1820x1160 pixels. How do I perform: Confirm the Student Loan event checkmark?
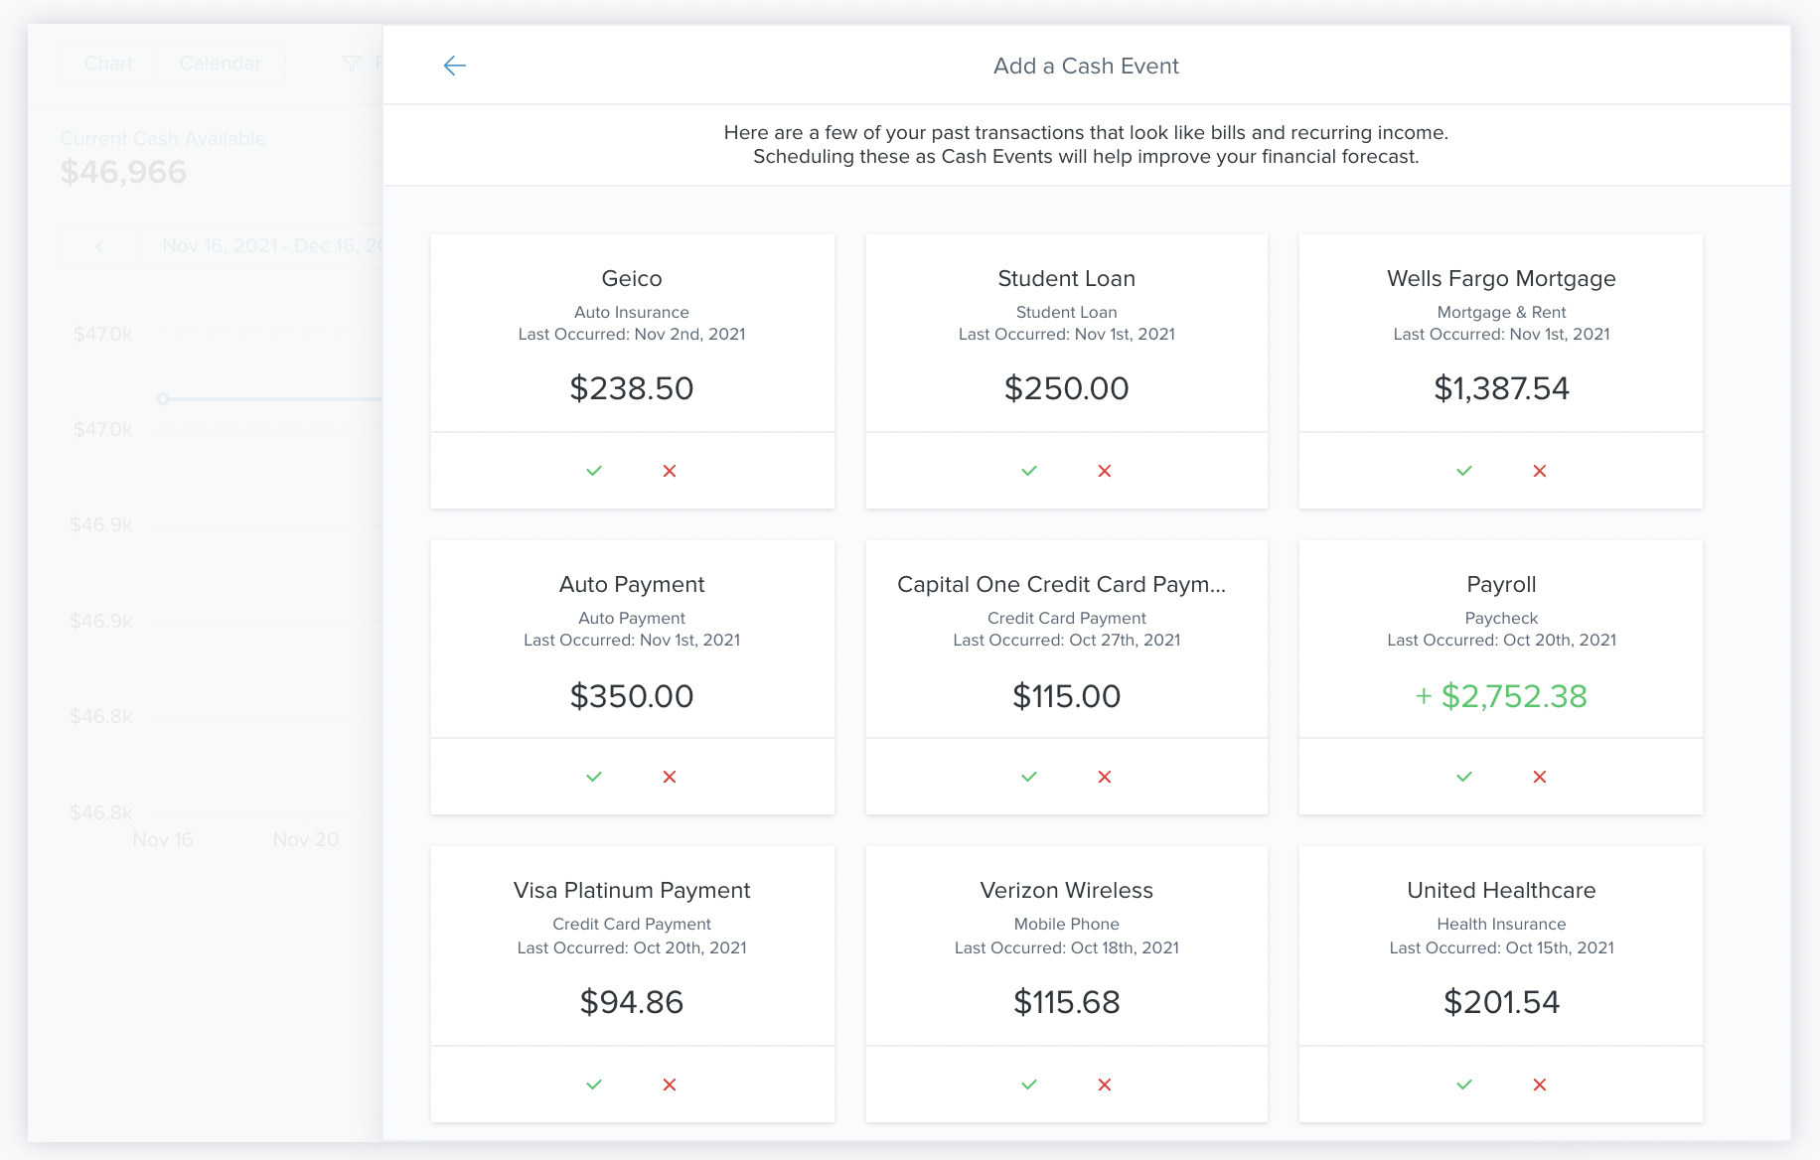click(1029, 471)
